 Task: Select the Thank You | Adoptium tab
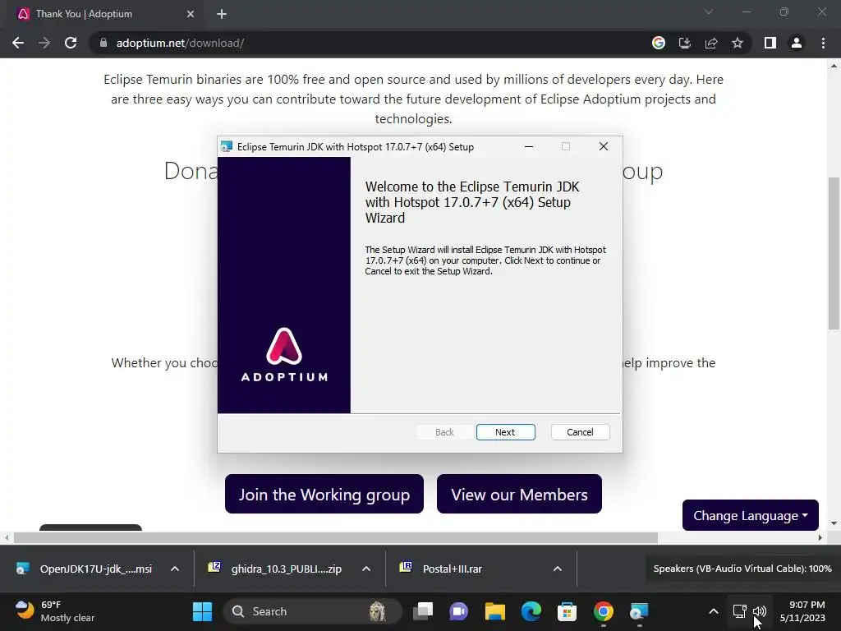coord(102,14)
